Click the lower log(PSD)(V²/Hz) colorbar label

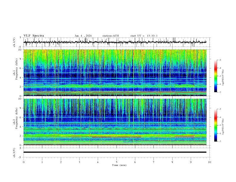(x=223, y=126)
